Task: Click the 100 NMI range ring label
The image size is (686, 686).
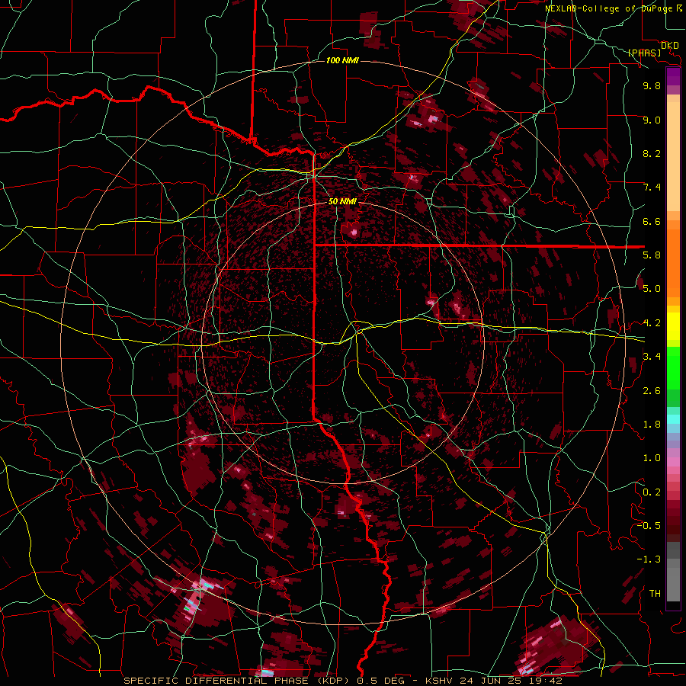Action: point(342,60)
